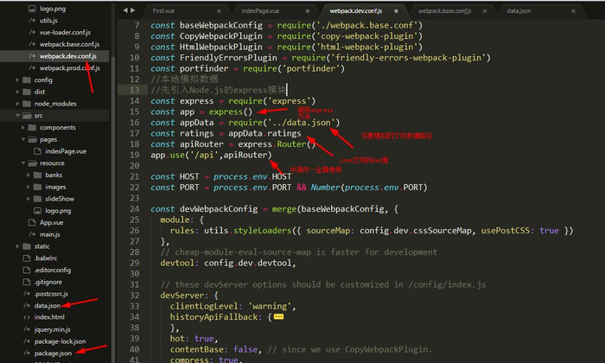Collapse the resource folder arrow
This screenshot has width=605, height=363.
pos(22,163)
